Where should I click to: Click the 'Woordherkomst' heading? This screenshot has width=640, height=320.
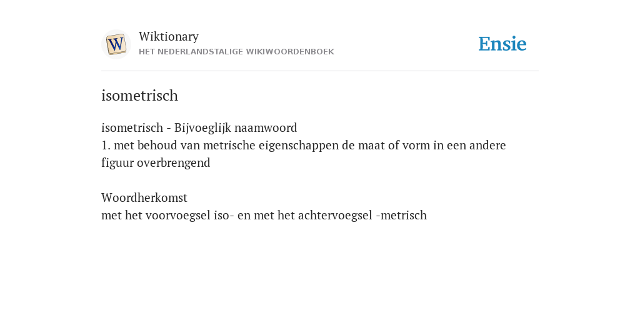pos(144,198)
